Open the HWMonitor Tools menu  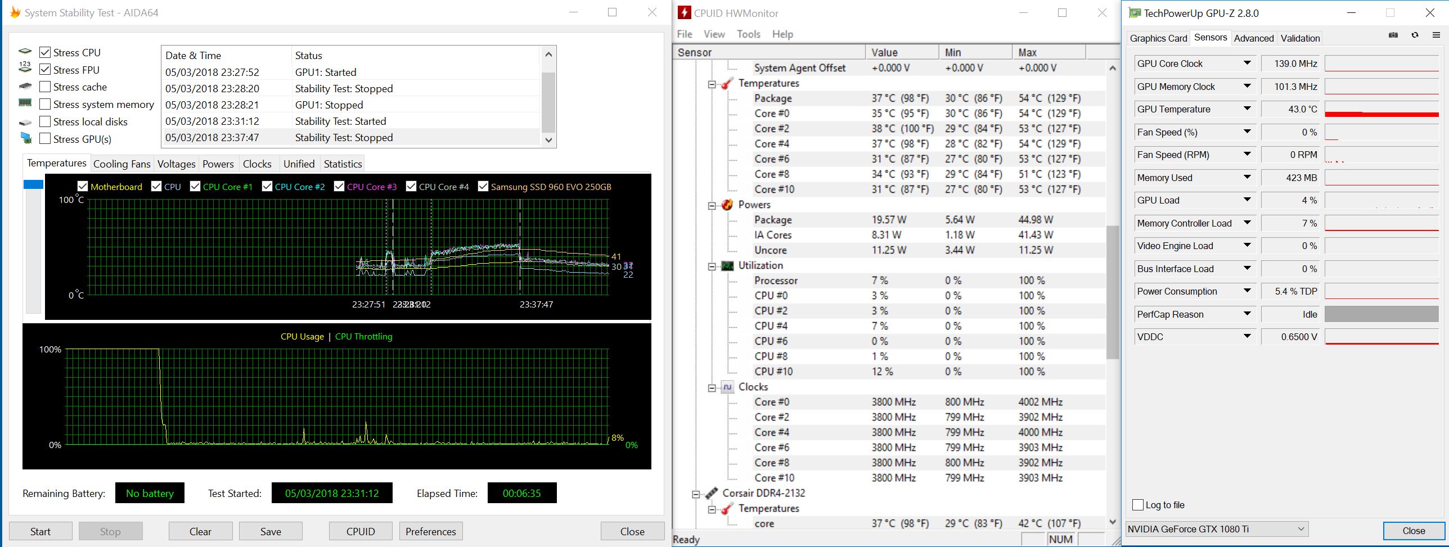(x=749, y=34)
